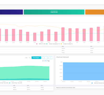Click the 14:00 bar in the energy chart
104x95 pixels.
pos(98,34)
